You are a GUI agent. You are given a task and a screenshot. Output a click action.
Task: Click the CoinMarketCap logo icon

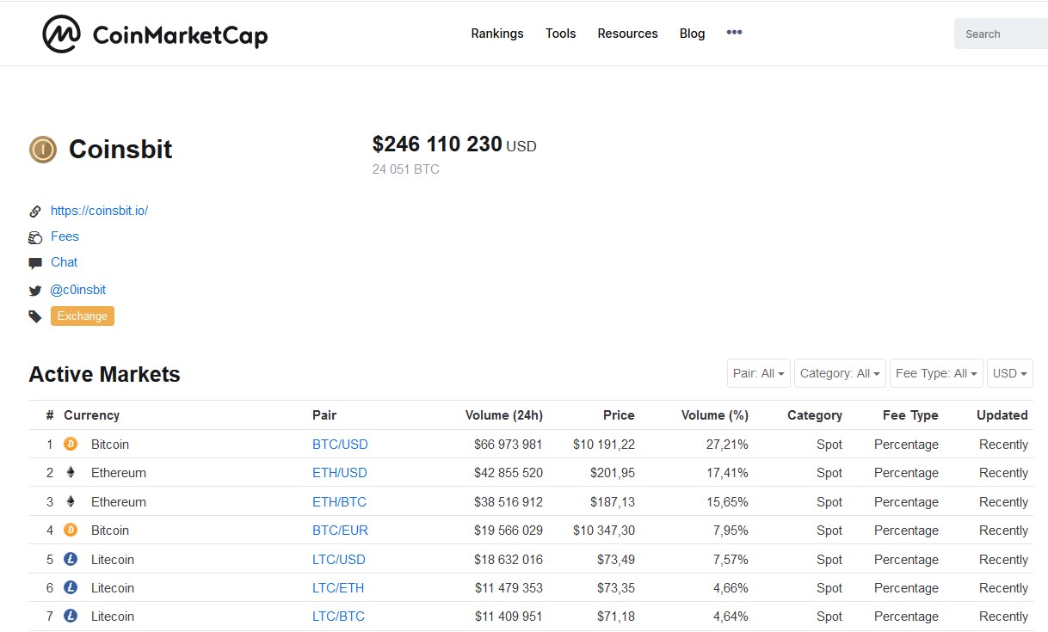point(62,34)
